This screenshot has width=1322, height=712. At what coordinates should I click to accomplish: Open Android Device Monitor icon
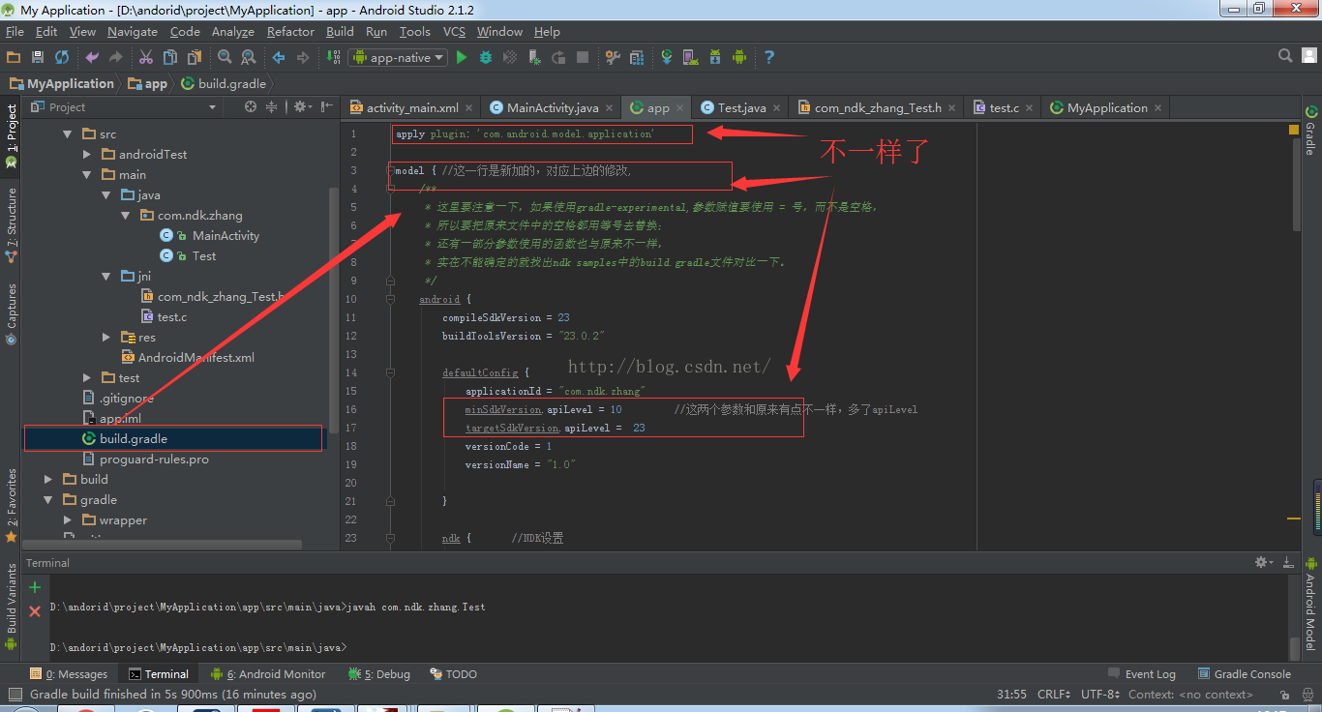click(x=739, y=57)
